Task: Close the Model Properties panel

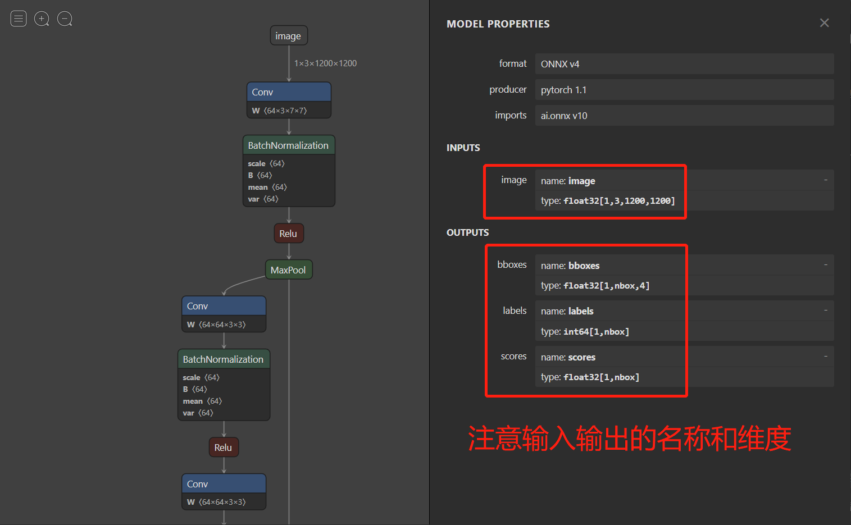Action: (824, 23)
